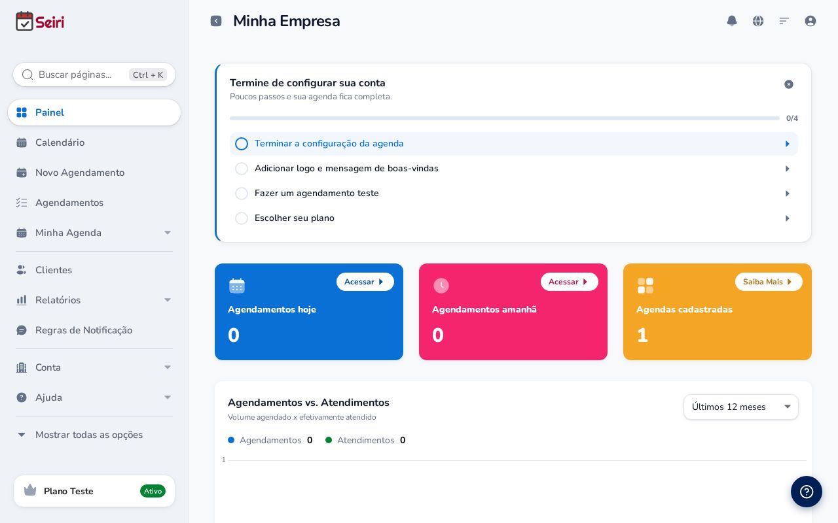
Task: Expand the Relatórios submenu arrow
Action: click(x=168, y=300)
